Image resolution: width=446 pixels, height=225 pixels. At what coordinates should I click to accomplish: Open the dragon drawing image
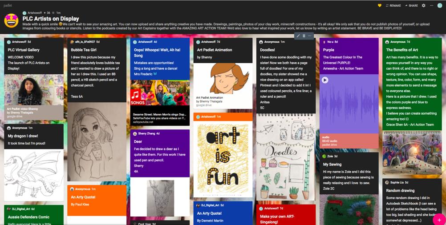point(34,175)
